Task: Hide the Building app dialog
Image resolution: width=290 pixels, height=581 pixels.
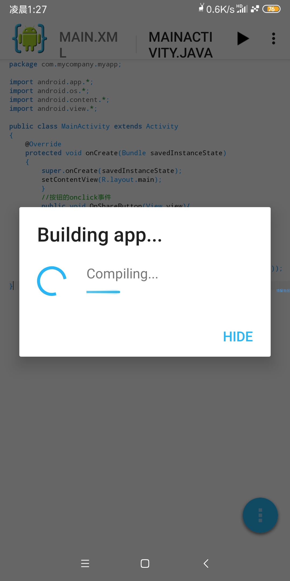Action: coord(238,336)
